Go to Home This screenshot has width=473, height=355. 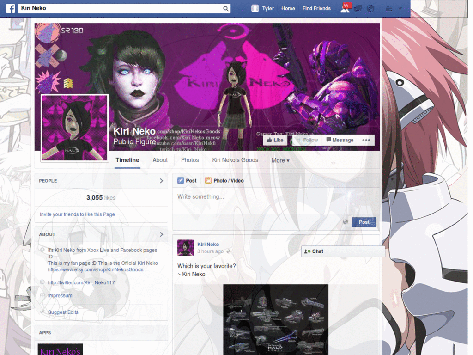point(288,8)
